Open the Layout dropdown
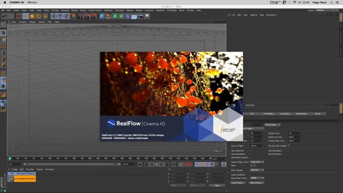The height and width of the screenshot is (193, 343). click(327, 10)
